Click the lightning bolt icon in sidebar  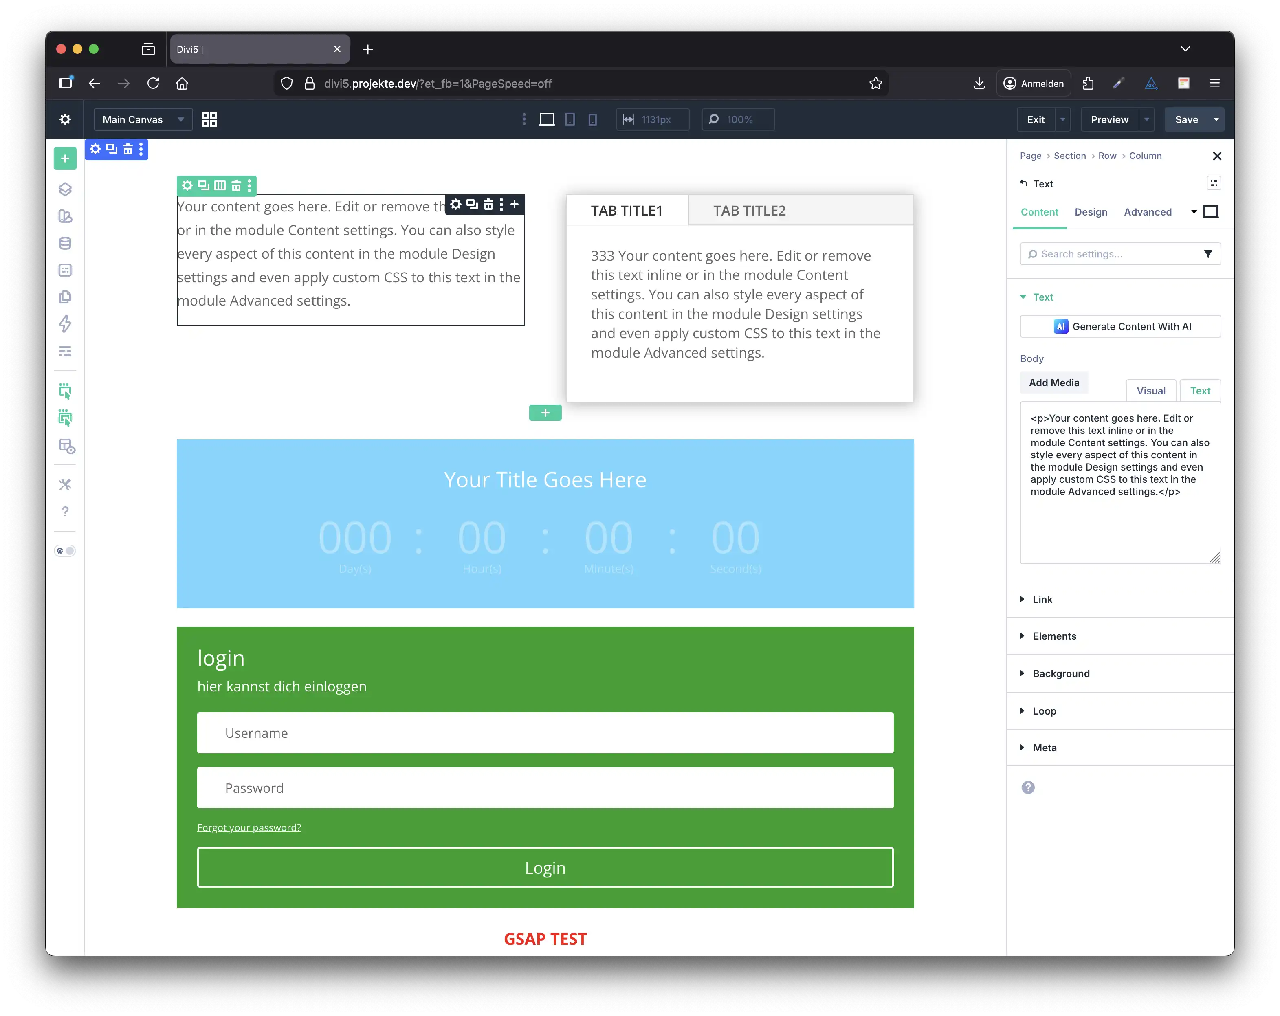pos(65,324)
